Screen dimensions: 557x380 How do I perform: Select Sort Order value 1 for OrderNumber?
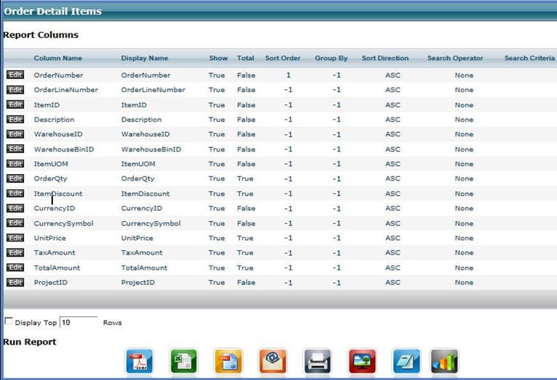point(289,75)
